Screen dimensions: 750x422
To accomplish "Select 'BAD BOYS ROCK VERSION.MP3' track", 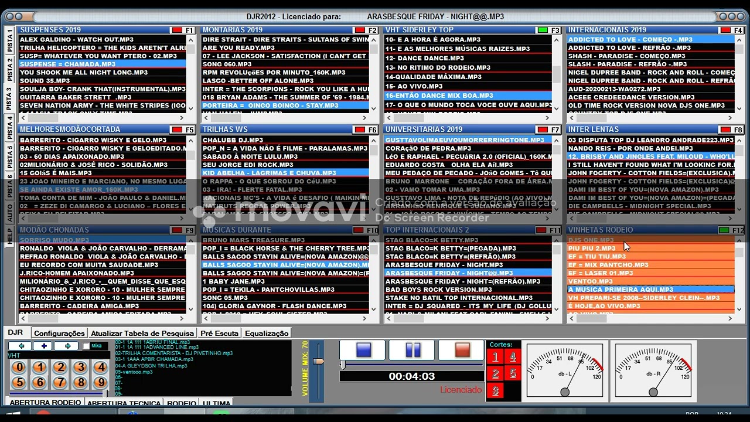I will 468,290.
